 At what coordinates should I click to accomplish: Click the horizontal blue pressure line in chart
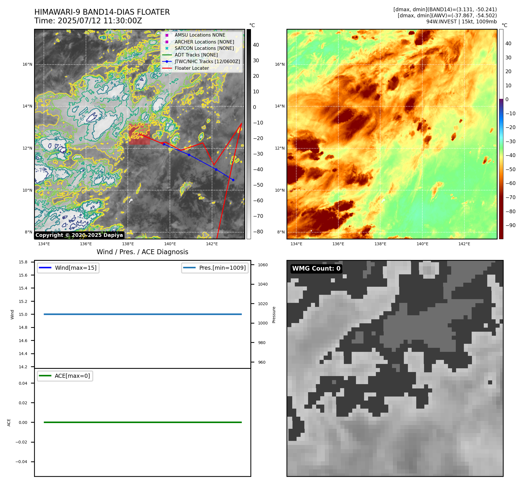pyautogui.click(x=143, y=314)
